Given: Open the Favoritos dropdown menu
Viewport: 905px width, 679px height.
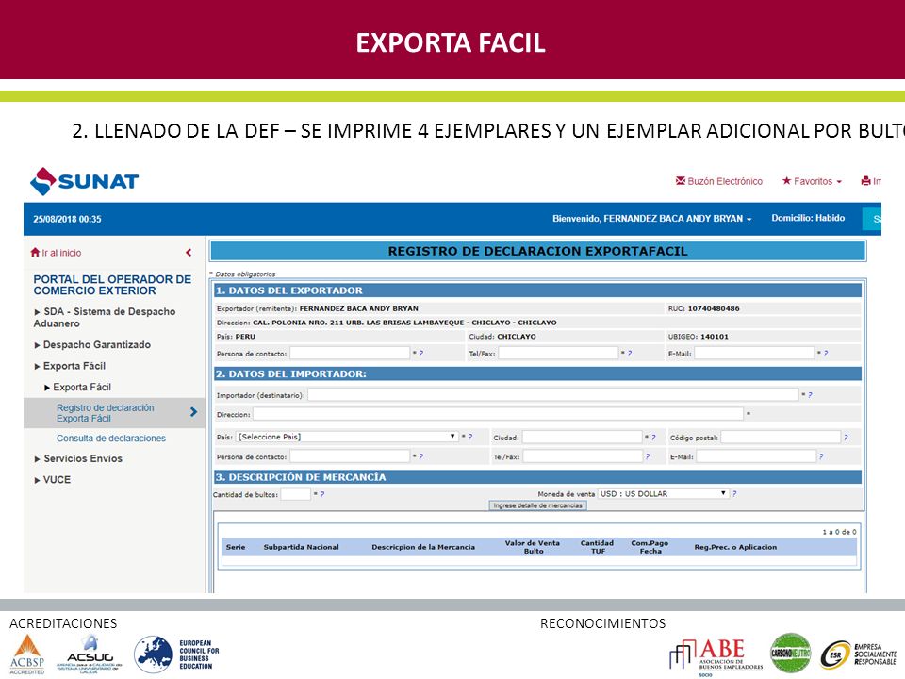Looking at the screenshot, I should pos(812,181).
